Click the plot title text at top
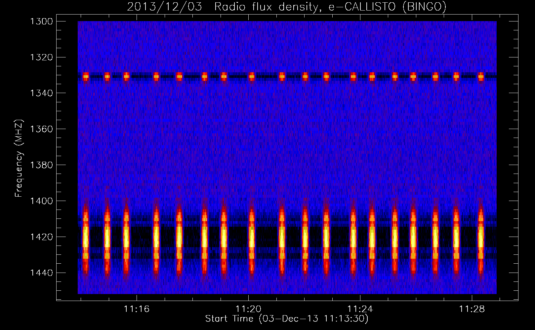Image resolution: width=535 pixels, height=330 pixels. (287, 7)
